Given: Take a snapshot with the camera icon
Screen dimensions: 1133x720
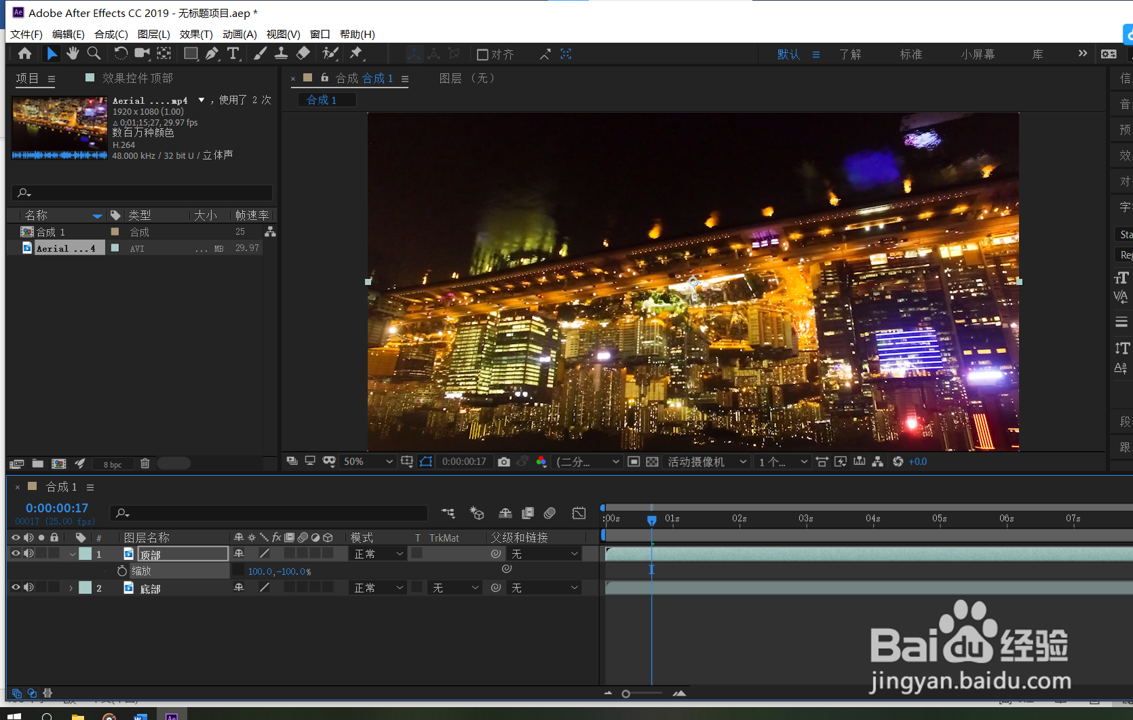Looking at the screenshot, I should coord(503,461).
